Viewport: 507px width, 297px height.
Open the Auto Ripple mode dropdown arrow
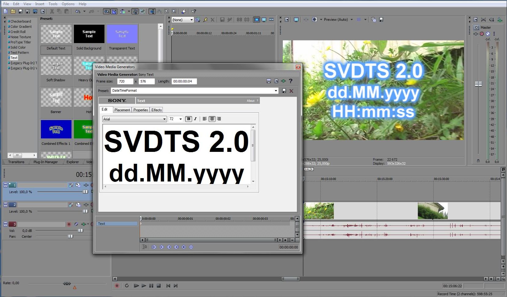click(129, 11)
